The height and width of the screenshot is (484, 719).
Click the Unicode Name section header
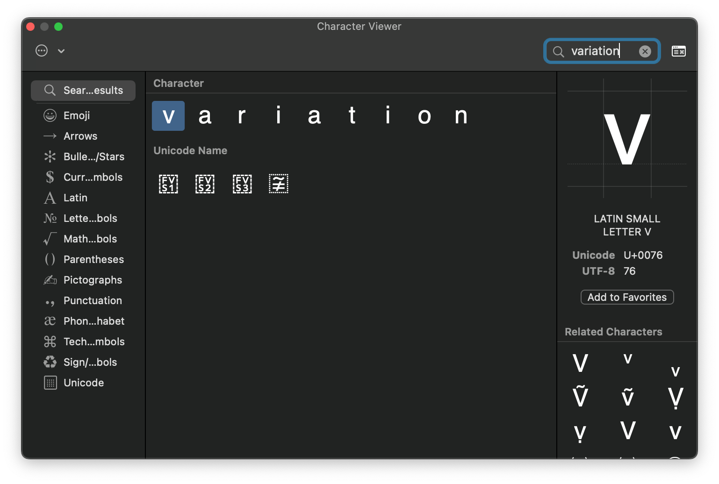[190, 150]
